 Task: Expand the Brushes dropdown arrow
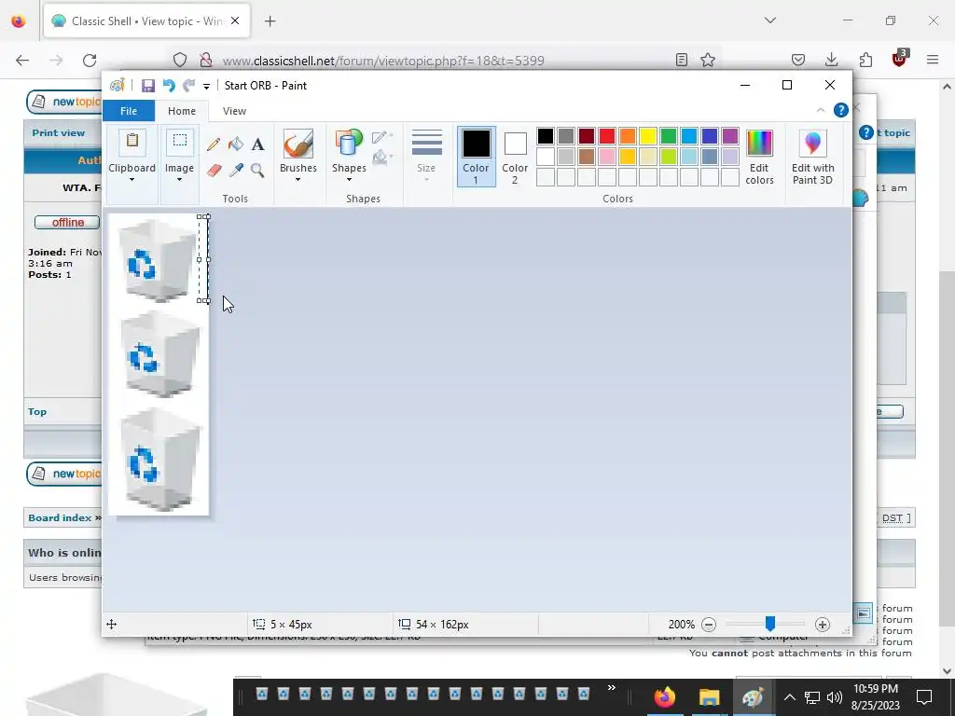click(x=298, y=180)
